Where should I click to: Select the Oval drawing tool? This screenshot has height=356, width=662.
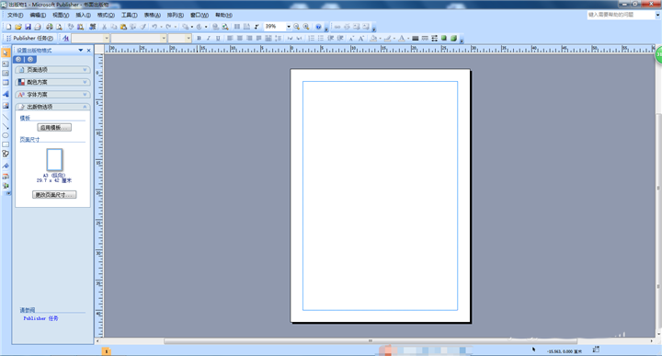pyautogui.click(x=6, y=135)
